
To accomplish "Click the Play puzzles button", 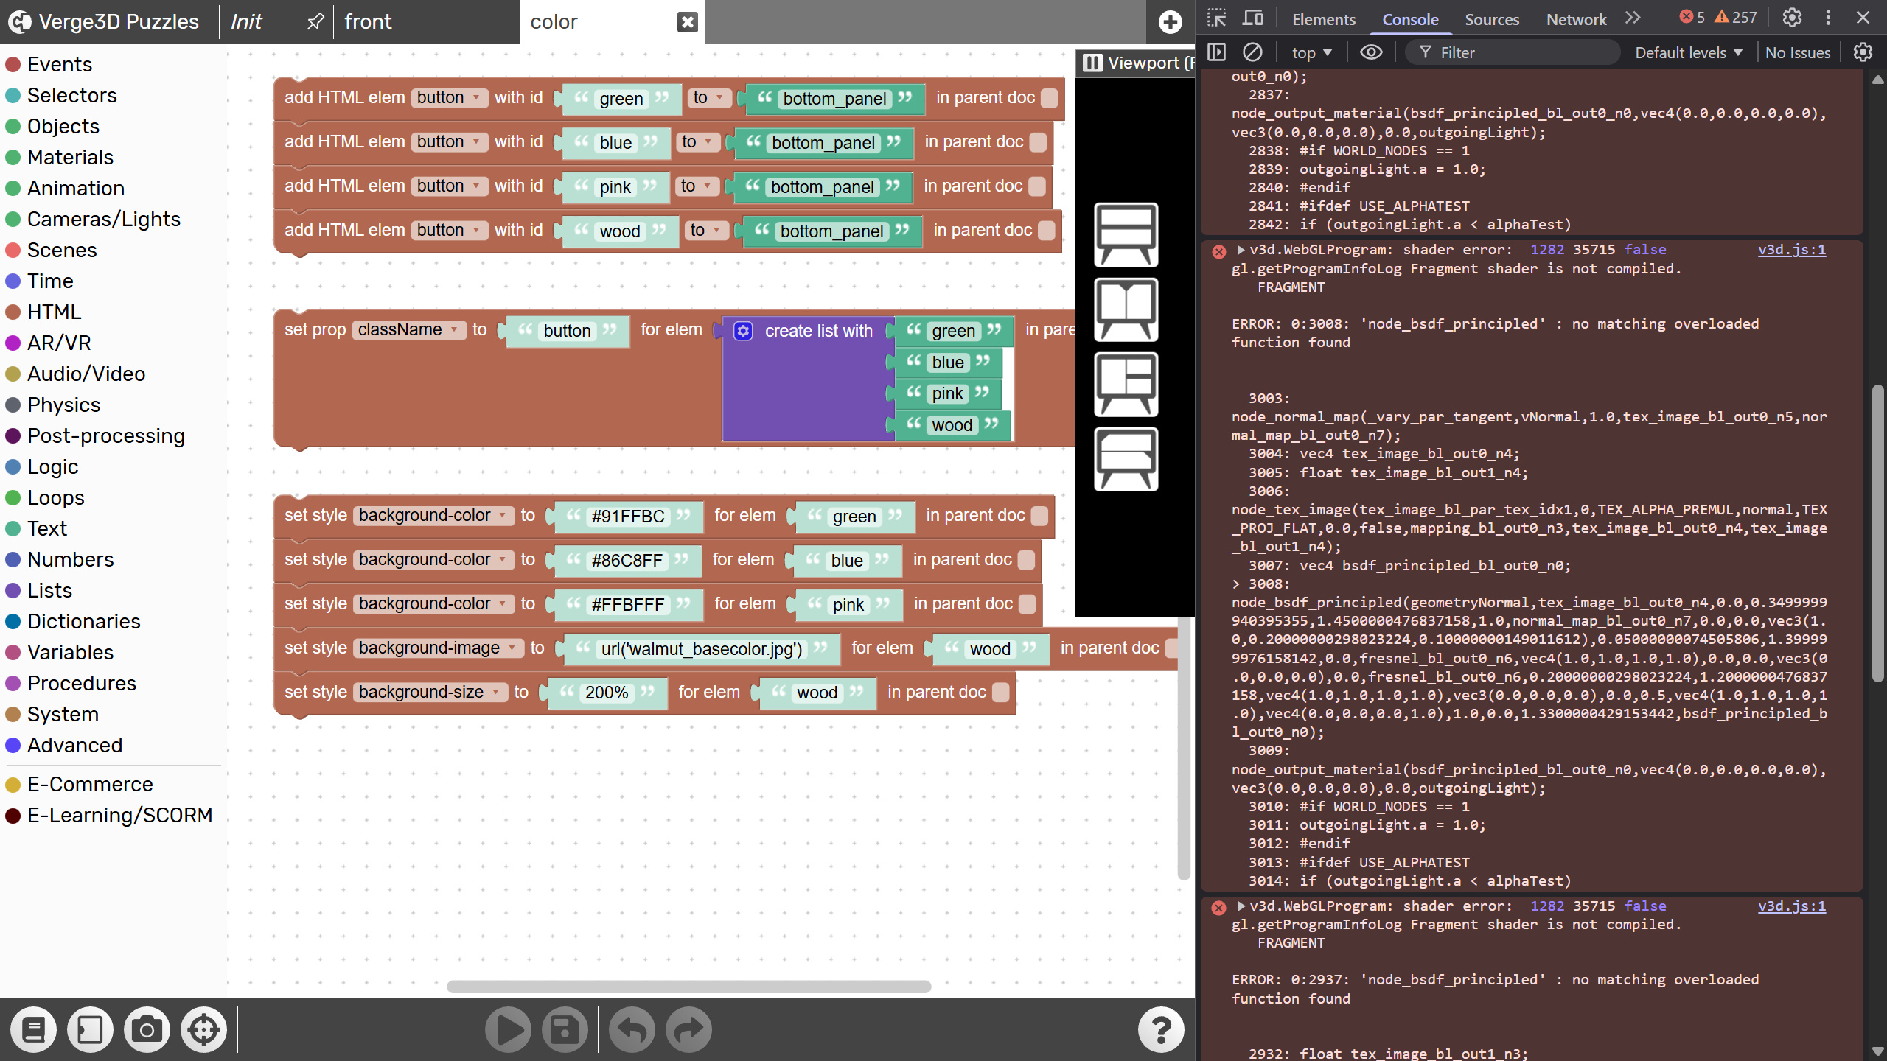I will (508, 1029).
